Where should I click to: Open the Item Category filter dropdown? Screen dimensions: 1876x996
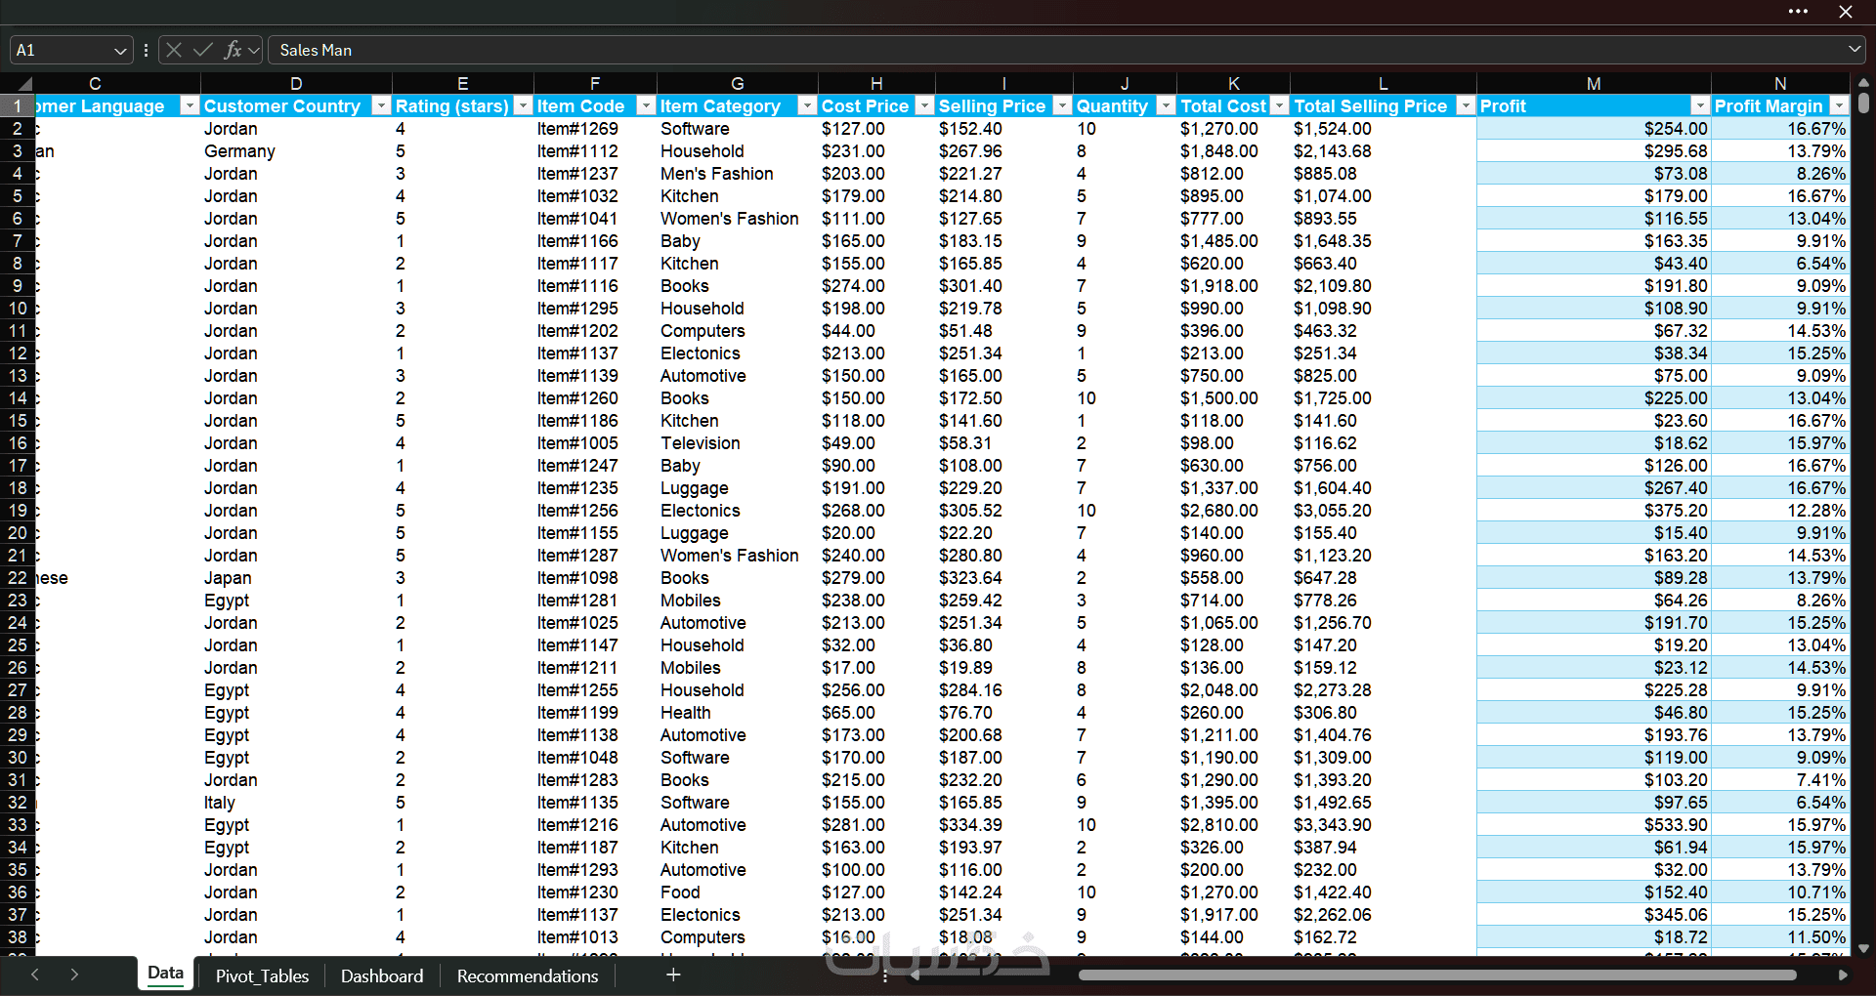(806, 105)
